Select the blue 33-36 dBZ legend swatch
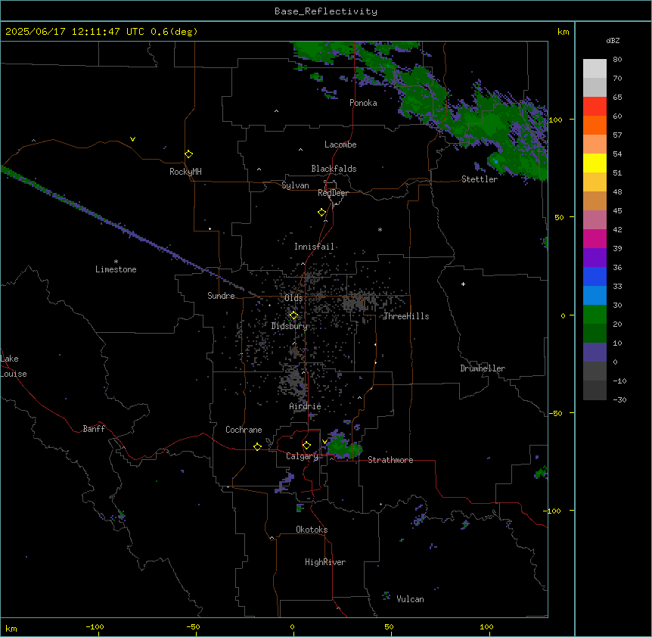Viewport: 652px width, 637px height. tap(595, 276)
